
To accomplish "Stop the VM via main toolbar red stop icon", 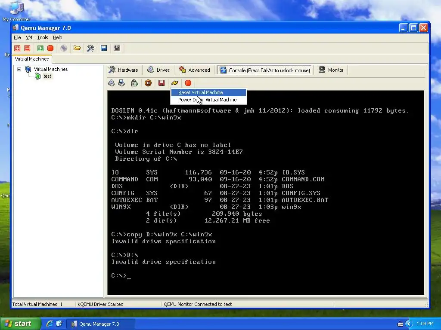I will [50, 48].
